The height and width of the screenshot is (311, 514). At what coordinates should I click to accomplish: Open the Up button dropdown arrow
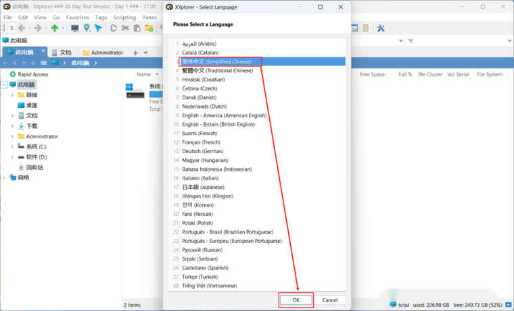tap(63, 28)
